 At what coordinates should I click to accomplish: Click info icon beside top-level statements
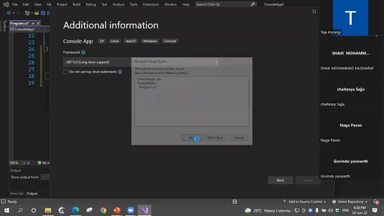[x=120, y=72]
